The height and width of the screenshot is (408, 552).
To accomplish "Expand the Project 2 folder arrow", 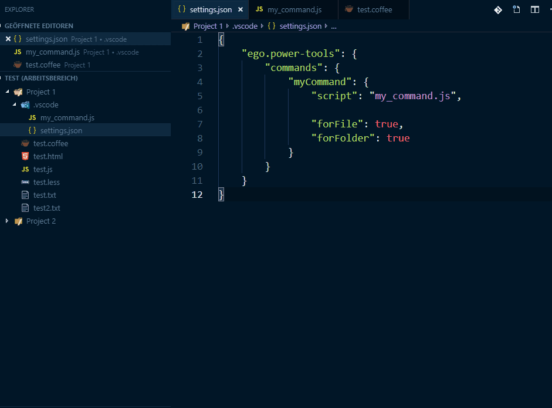I will 7,221.
